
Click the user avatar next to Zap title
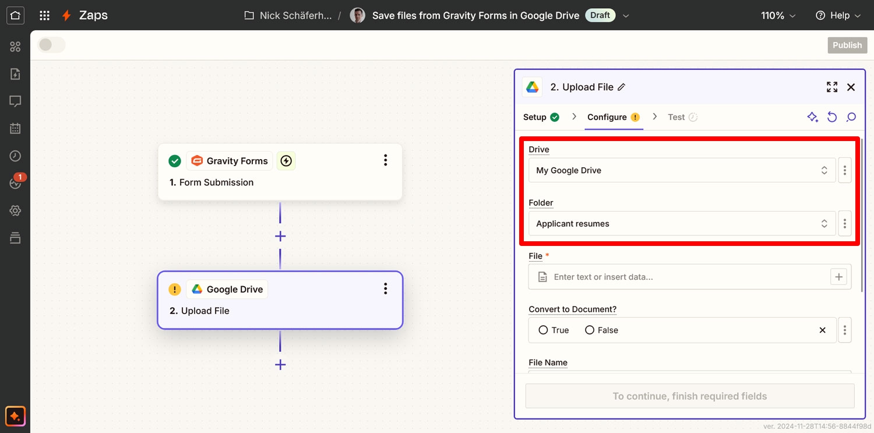[x=357, y=16]
